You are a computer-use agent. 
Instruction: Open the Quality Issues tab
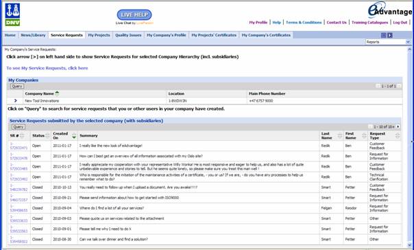128,35
